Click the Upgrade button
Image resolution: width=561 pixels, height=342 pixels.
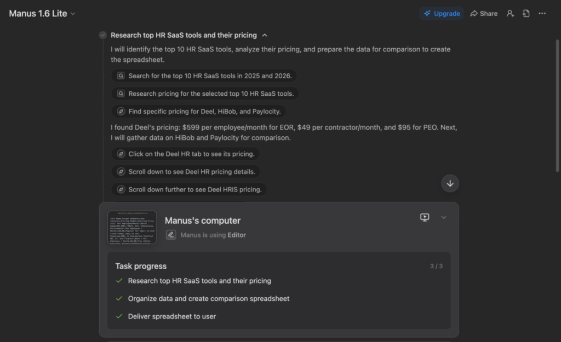(442, 13)
